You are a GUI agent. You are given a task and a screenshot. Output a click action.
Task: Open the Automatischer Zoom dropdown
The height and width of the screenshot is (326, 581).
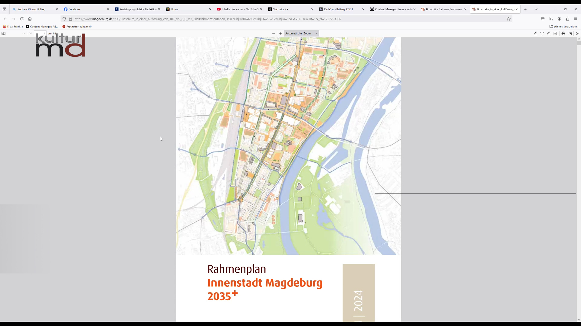click(301, 33)
